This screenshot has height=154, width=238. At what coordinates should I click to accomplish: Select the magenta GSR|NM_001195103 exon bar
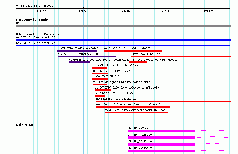[161, 144]
